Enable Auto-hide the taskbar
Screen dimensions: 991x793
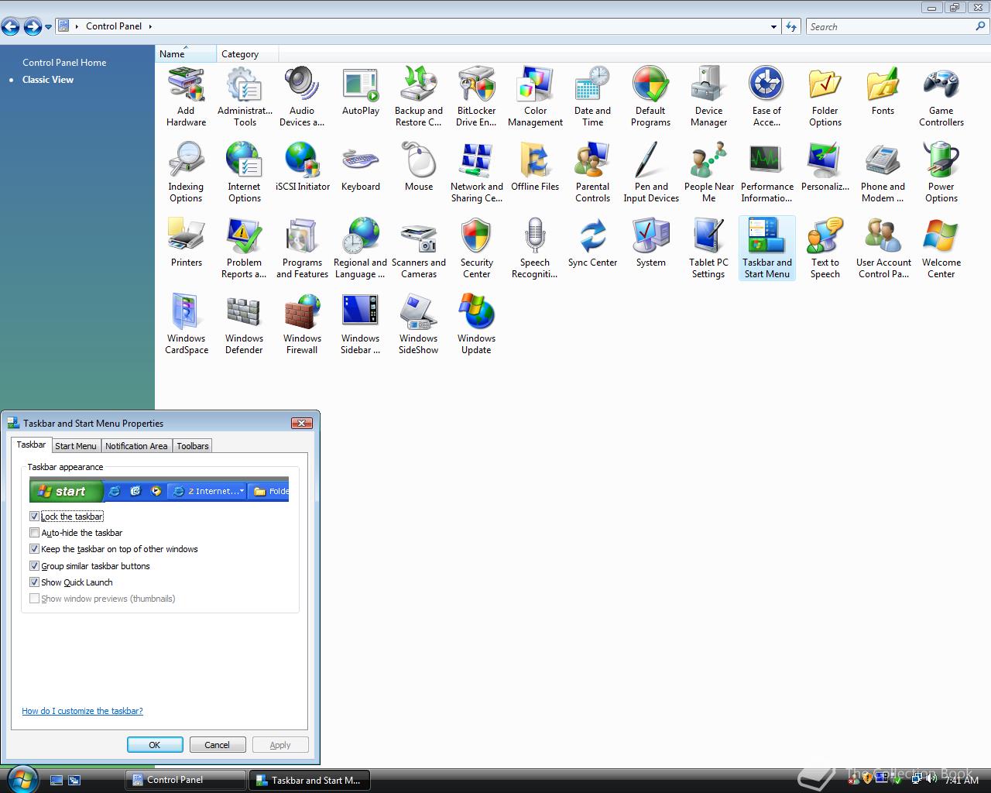[x=34, y=533]
